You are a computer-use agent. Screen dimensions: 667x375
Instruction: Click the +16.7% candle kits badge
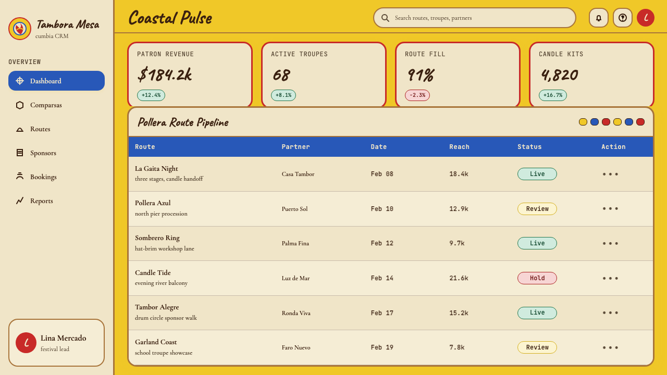click(x=553, y=95)
